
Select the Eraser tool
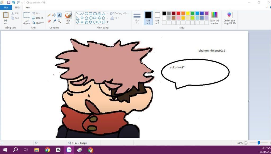click(49, 21)
